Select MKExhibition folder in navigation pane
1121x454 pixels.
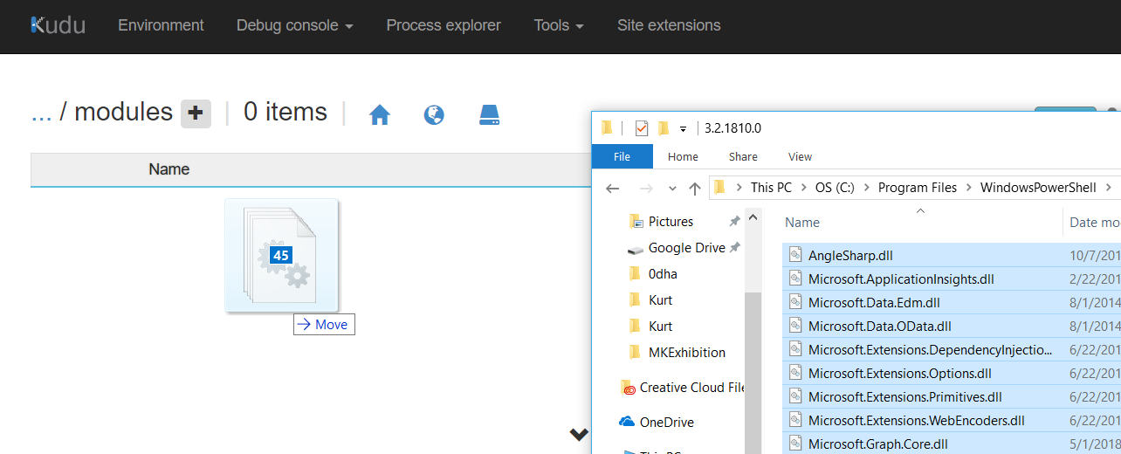coord(686,353)
